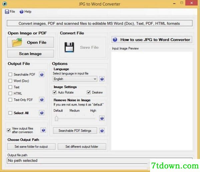The width and height of the screenshot is (200, 172).
Task: Toggle View output files after conversion
Action: click(9, 130)
